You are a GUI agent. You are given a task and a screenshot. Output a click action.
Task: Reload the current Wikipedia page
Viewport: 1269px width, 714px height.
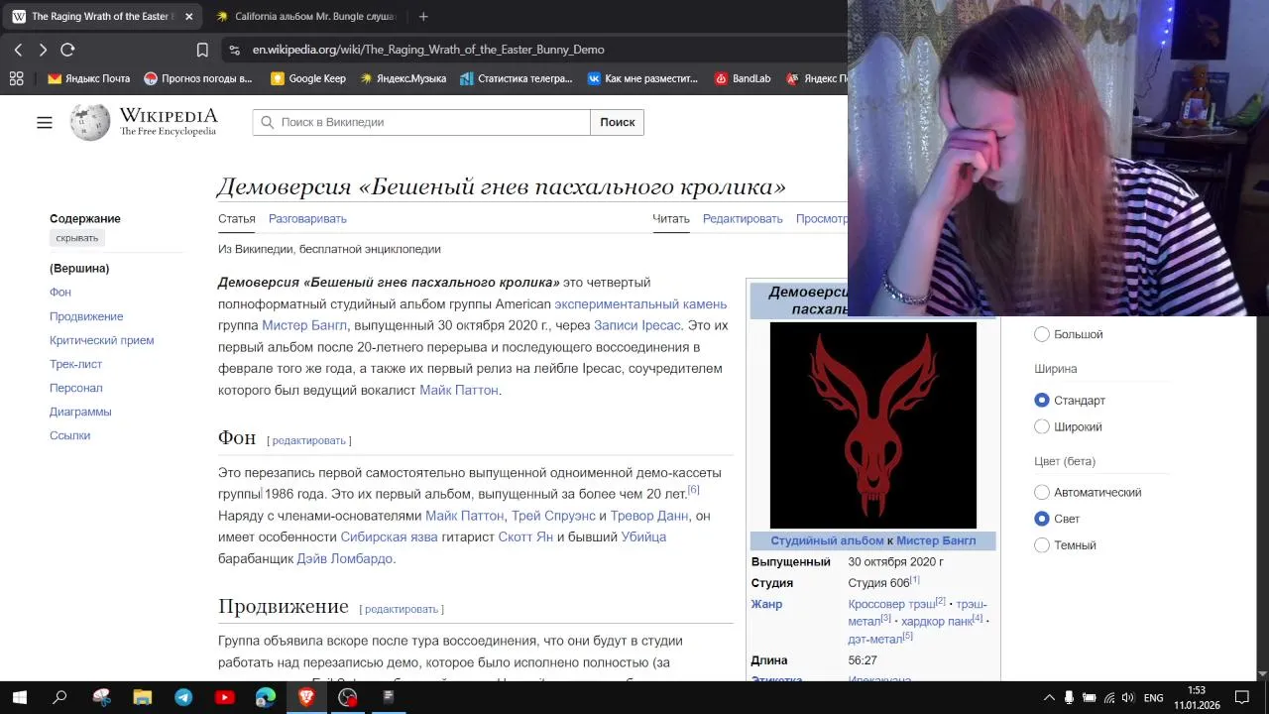click(67, 50)
